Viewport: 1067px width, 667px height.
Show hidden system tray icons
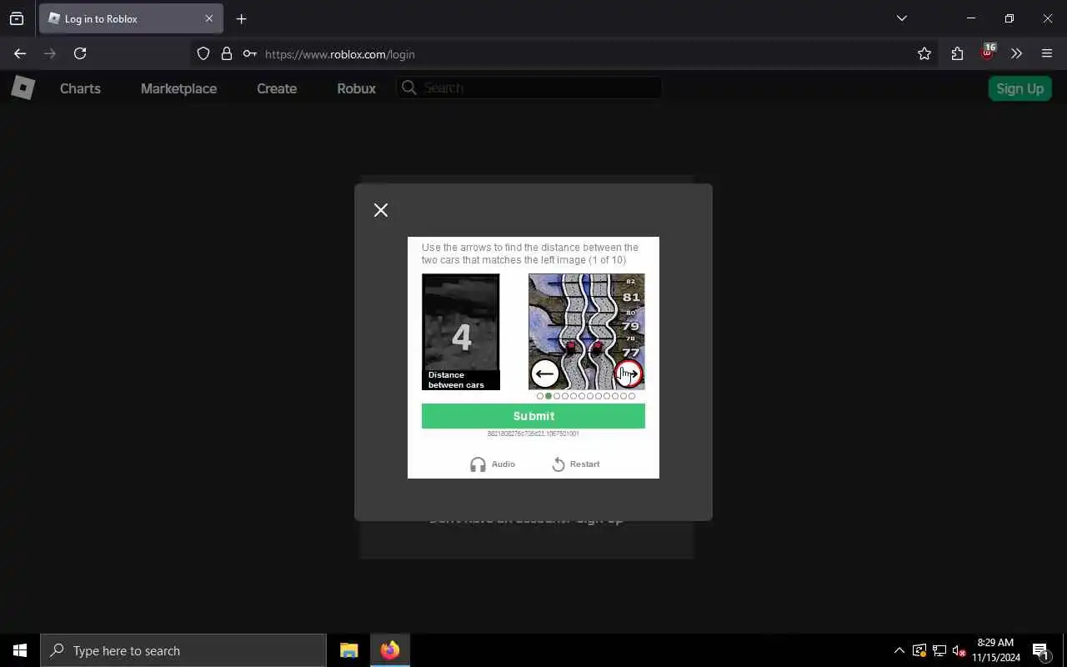899,650
